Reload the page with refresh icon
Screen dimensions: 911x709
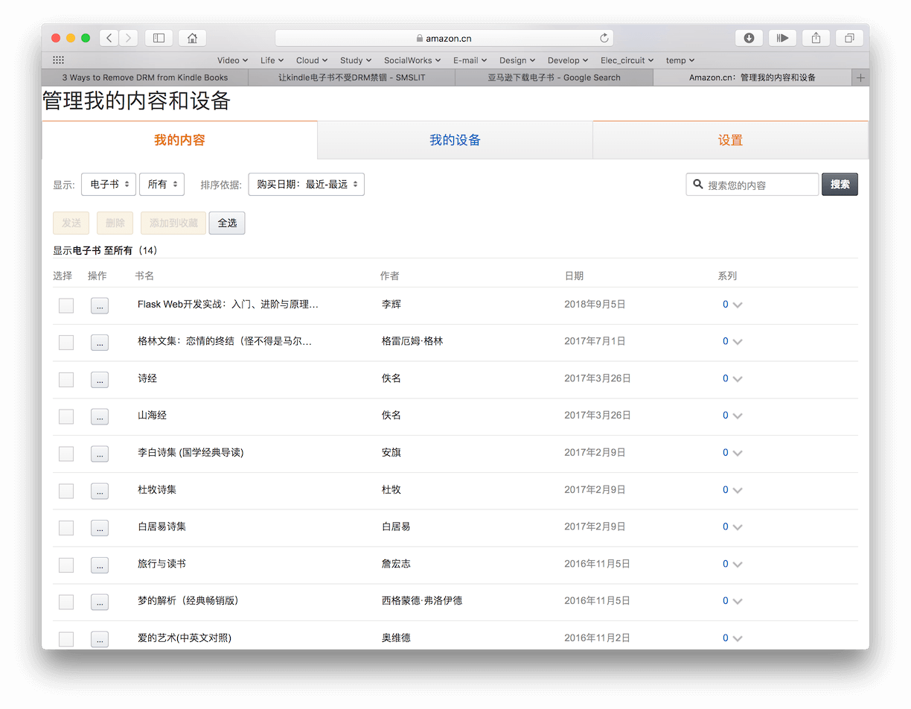604,38
